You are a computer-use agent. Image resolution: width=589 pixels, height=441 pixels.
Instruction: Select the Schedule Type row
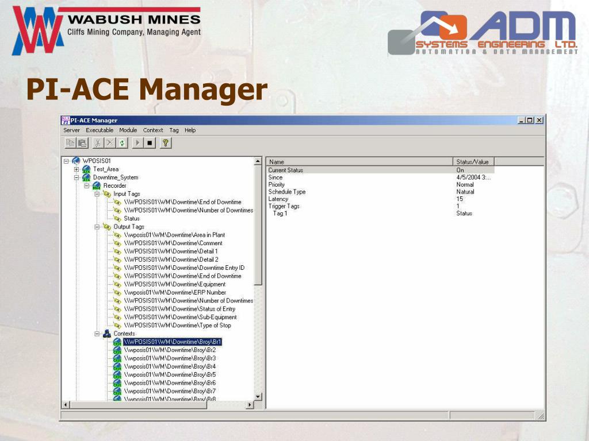pyautogui.click(x=380, y=192)
